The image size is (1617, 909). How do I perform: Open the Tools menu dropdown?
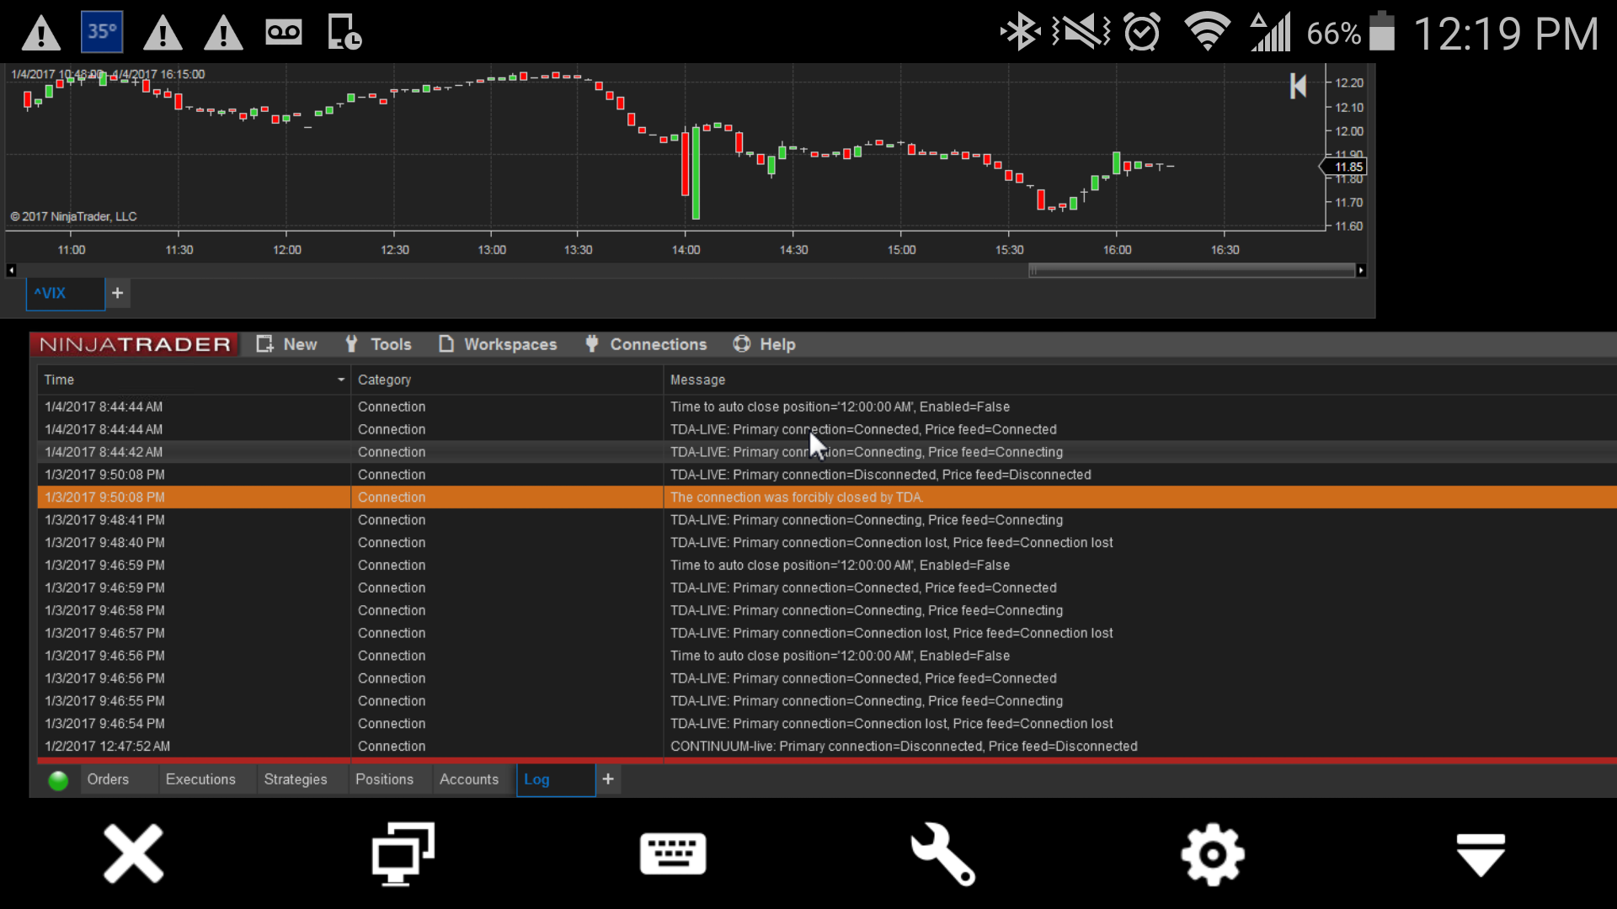pos(378,344)
